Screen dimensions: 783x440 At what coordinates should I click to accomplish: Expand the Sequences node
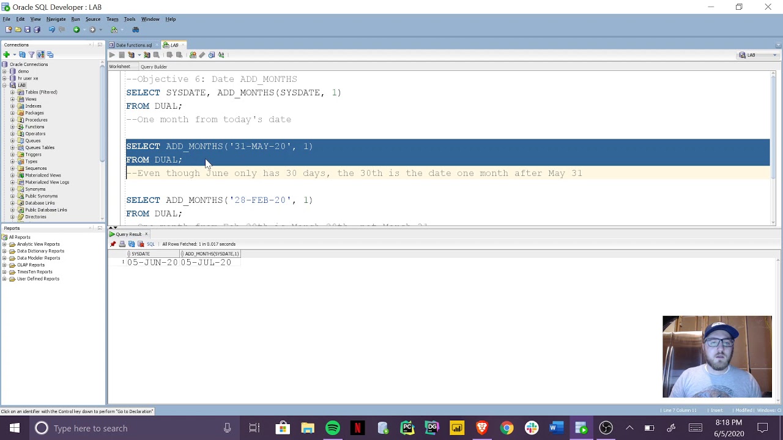pyautogui.click(x=12, y=168)
